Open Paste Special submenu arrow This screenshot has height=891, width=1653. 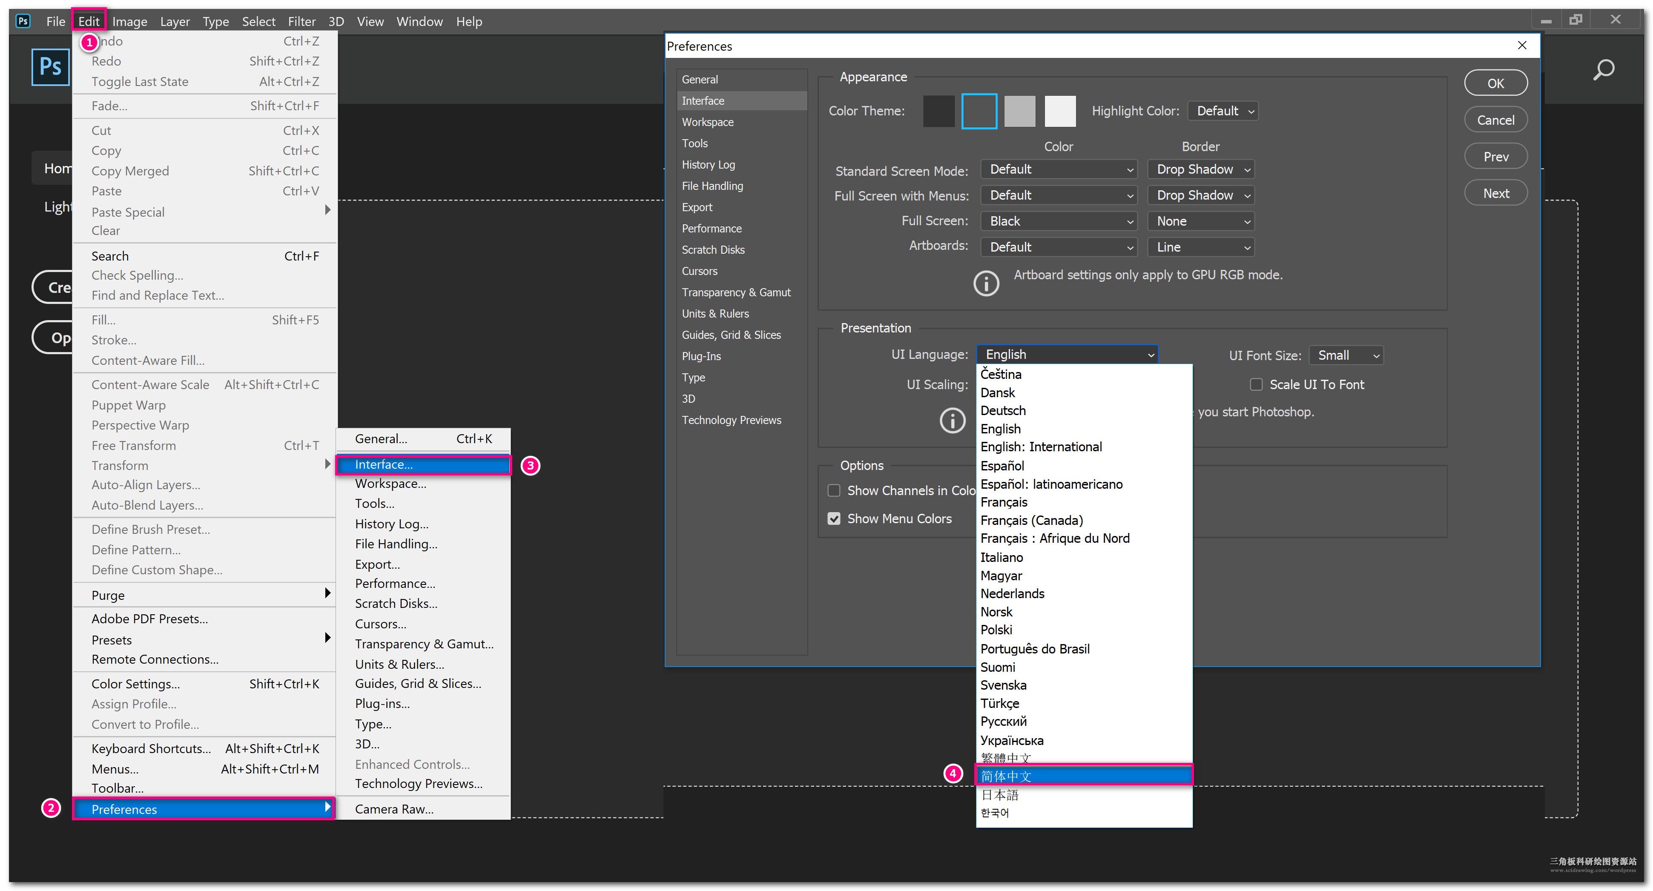click(327, 210)
